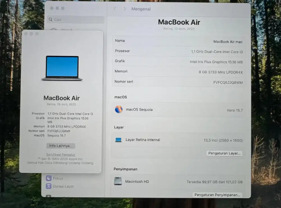Go back using the left chevron arrow

click(x=115, y=9)
